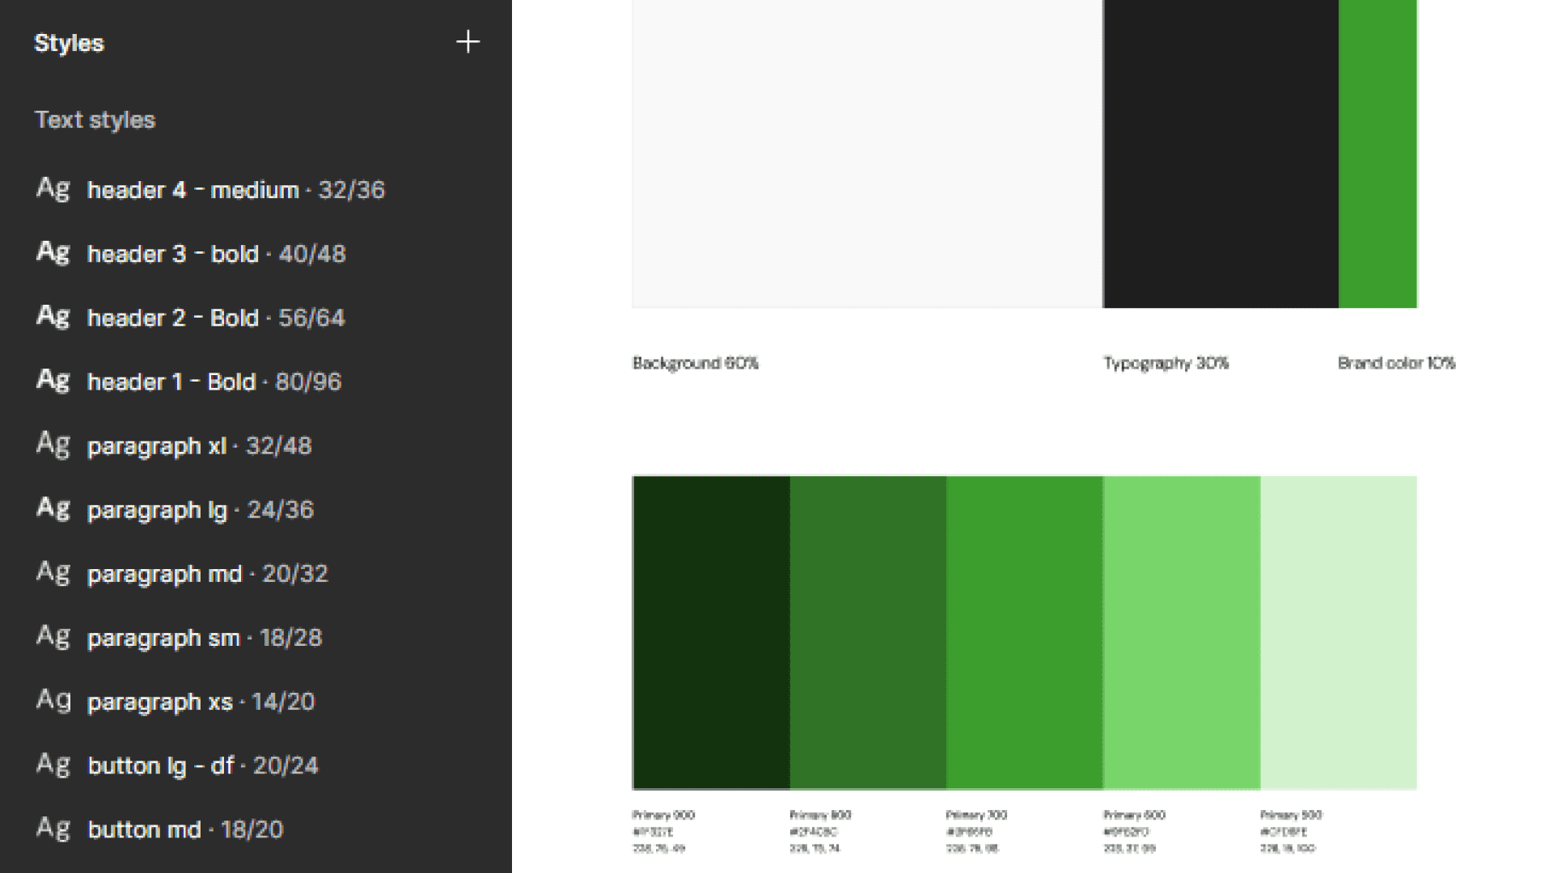Screen dimensions: 1553x873
Task: Click the Ag icon beside paragraph sm
Action: click(x=53, y=636)
